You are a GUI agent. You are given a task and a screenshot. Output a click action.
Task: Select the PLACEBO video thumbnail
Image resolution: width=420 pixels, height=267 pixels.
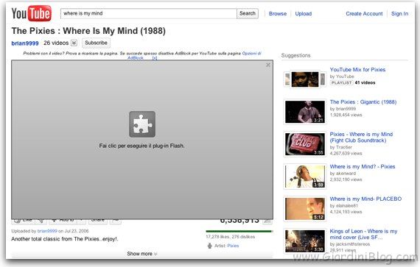tap(305, 209)
